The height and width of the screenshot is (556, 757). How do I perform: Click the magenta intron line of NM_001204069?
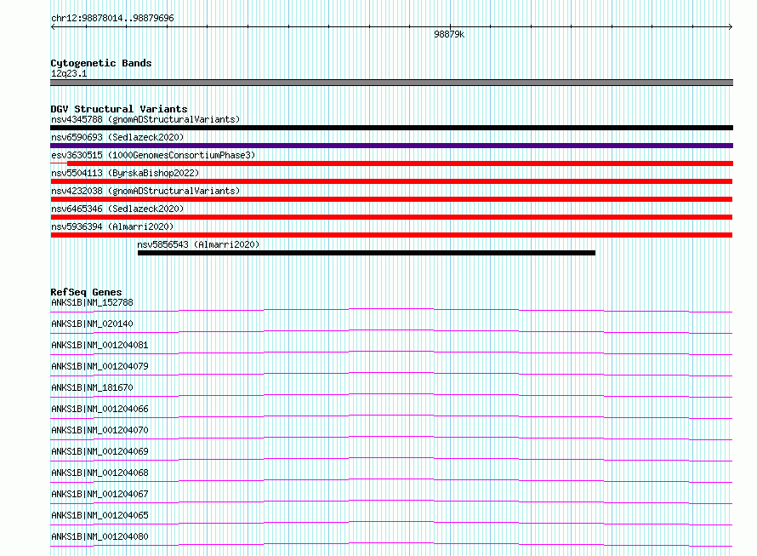(x=391, y=458)
